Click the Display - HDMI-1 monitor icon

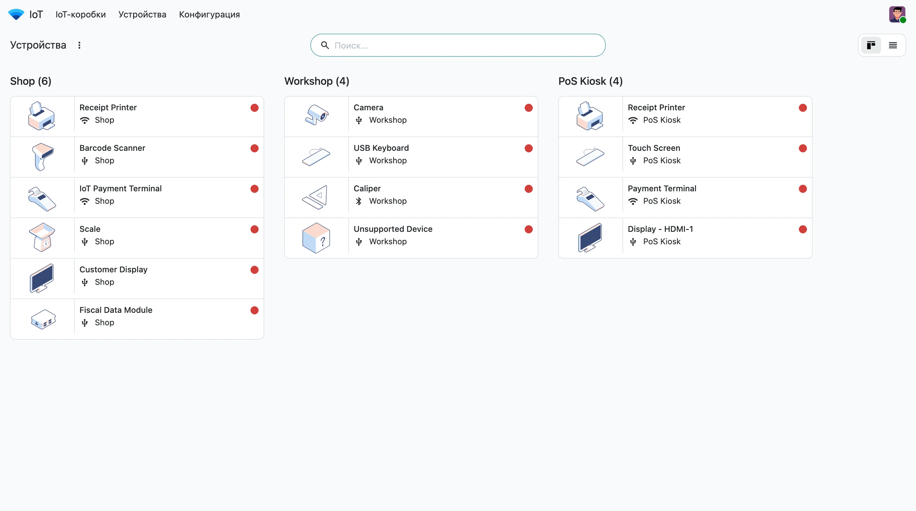pos(590,237)
